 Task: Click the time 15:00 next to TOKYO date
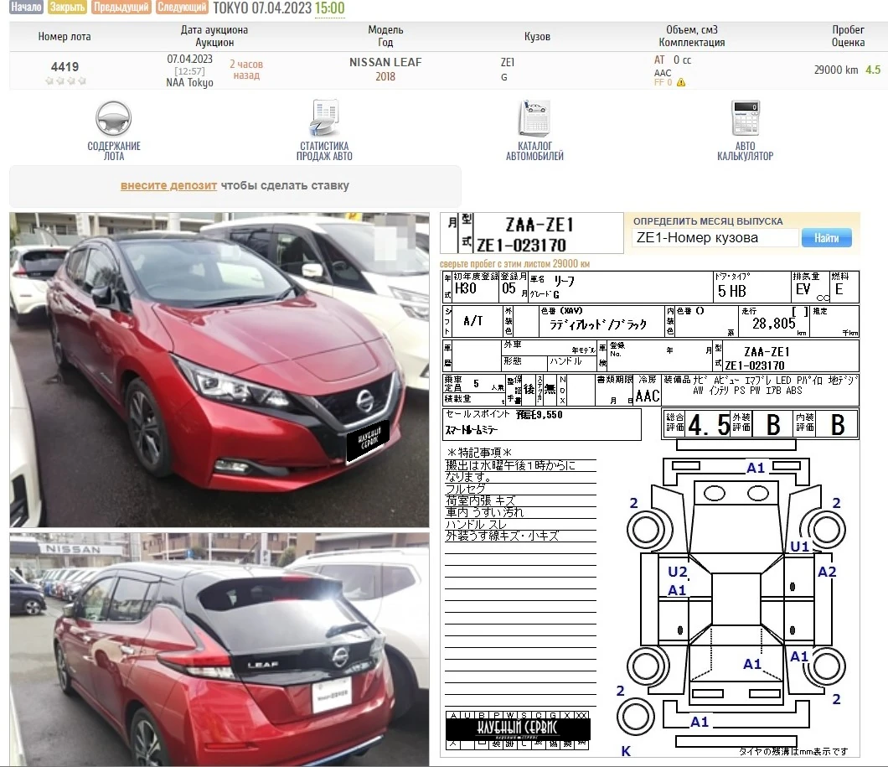pos(329,8)
